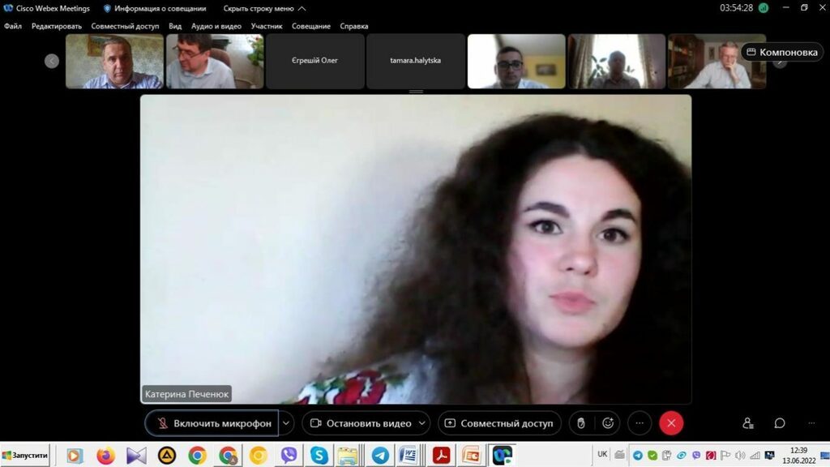Select tamara.halytska participant tile
This screenshot has height=467, width=830.
coord(416,61)
